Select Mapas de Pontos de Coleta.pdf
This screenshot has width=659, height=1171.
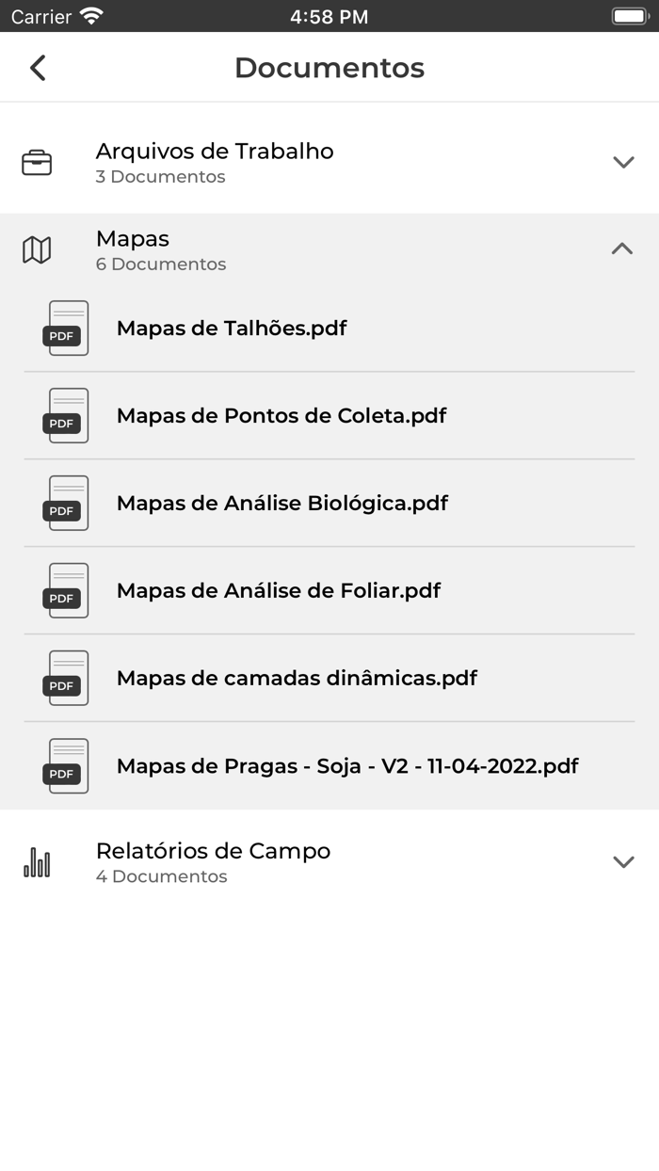(281, 415)
